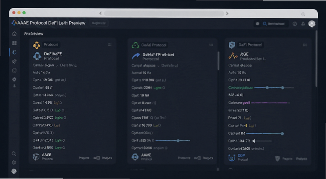
Task: Click the slider handle in middle card
Action: coord(178,141)
